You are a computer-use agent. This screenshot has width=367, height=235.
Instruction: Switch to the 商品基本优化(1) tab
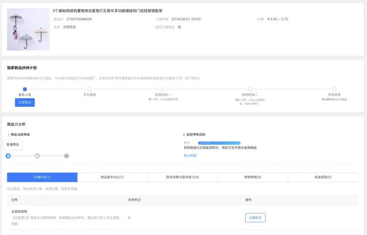[x=112, y=177]
